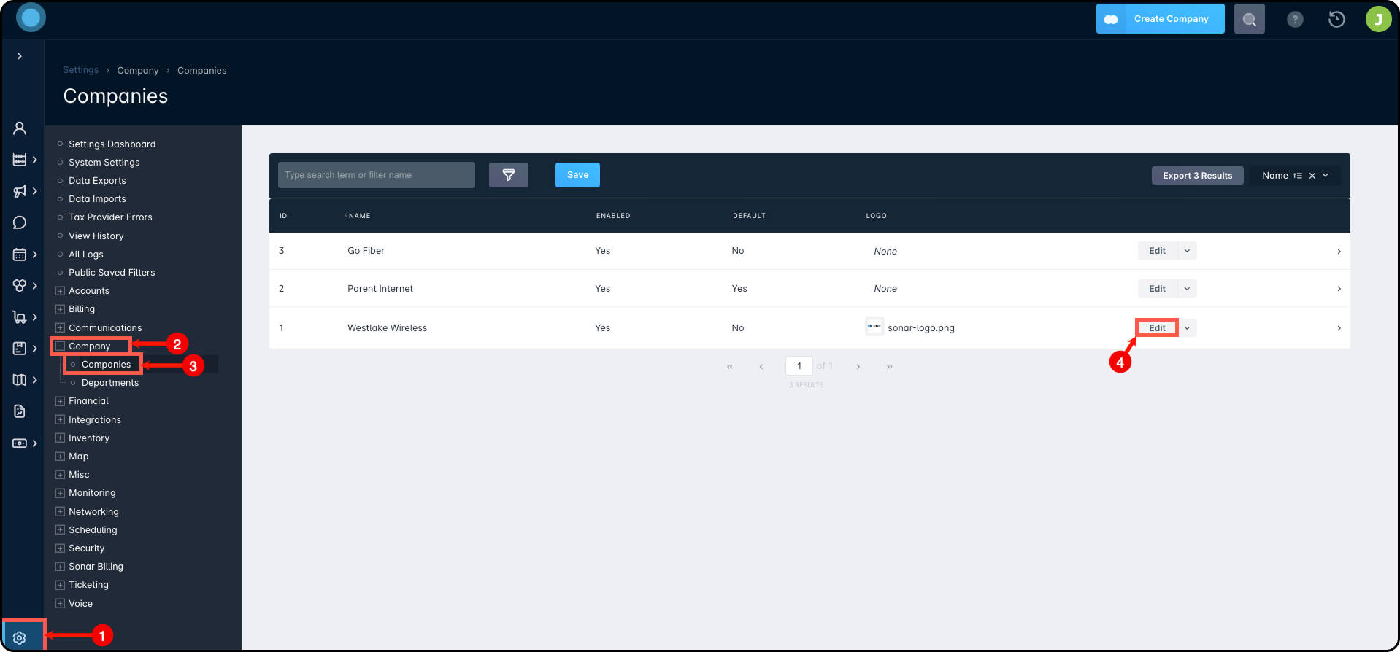Click Edit for Parent Internet
The image size is (1400, 652).
click(x=1157, y=289)
